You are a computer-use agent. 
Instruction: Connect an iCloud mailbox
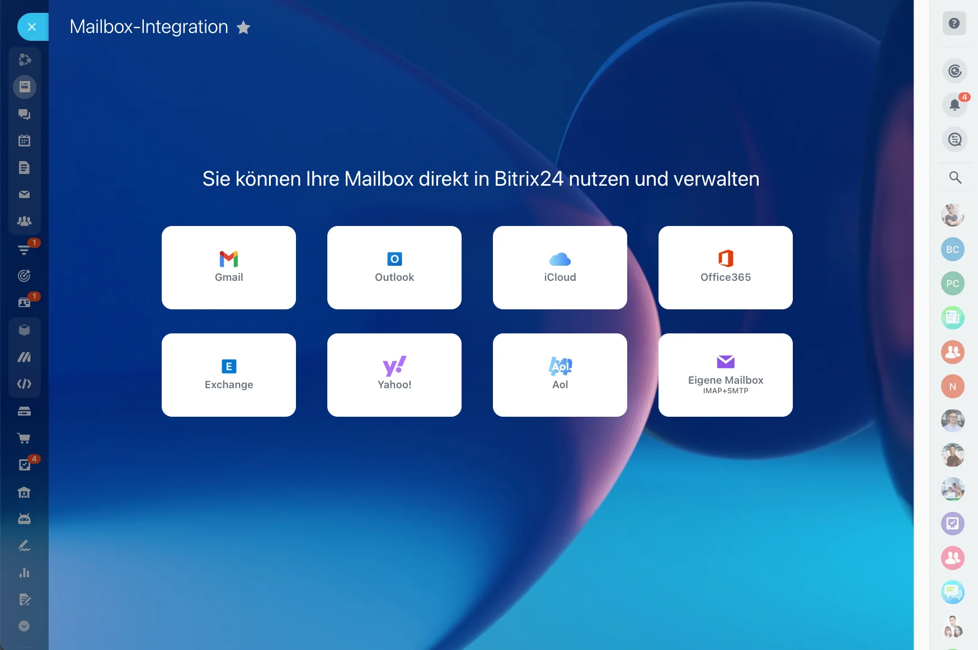[559, 267]
